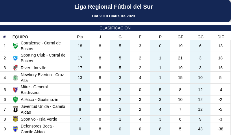Click the Sporting Club blue crest
The width and height of the screenshot is (231, 135).
(15, 58)
